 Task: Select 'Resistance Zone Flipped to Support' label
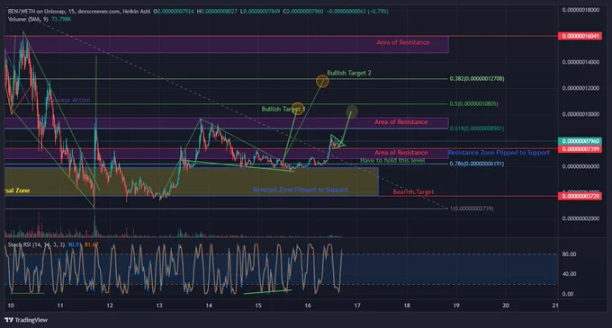point(499,152)
